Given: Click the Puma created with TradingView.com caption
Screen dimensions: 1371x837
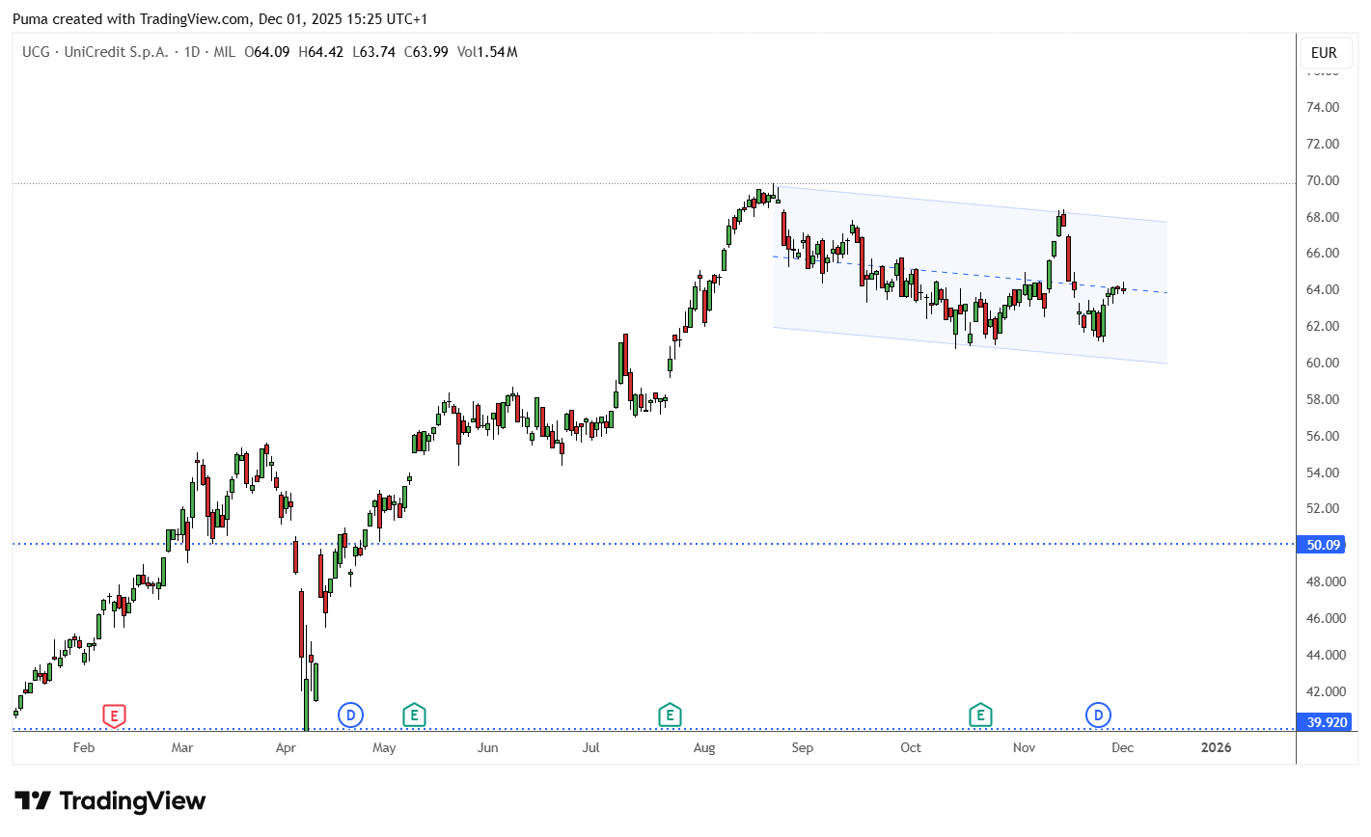Looking at the screenshot, I should [x=220, y=18].
